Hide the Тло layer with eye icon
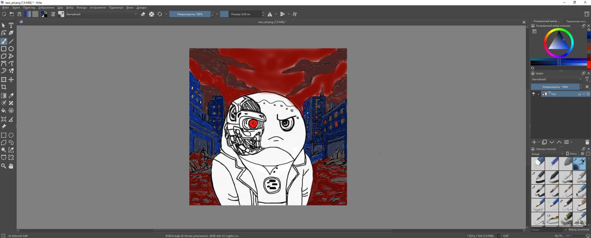The height and width of the screenshot is (238, 591). coord(533,94)
